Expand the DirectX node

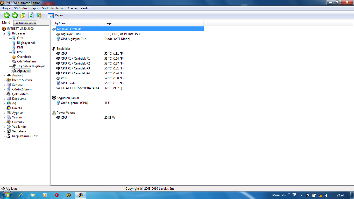[x=4, y=108]
